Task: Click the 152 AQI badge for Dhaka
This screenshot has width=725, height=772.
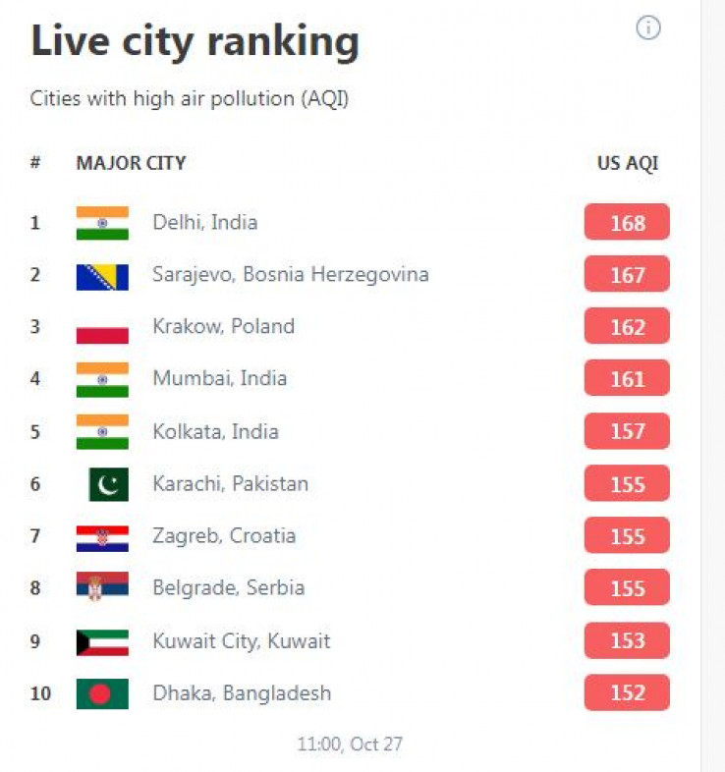Action: click(627, 692)
